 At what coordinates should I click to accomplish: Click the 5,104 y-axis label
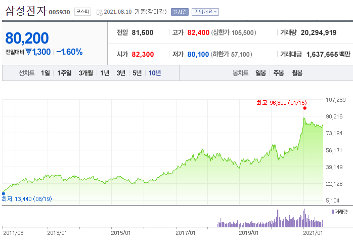(x=333, y=200)
